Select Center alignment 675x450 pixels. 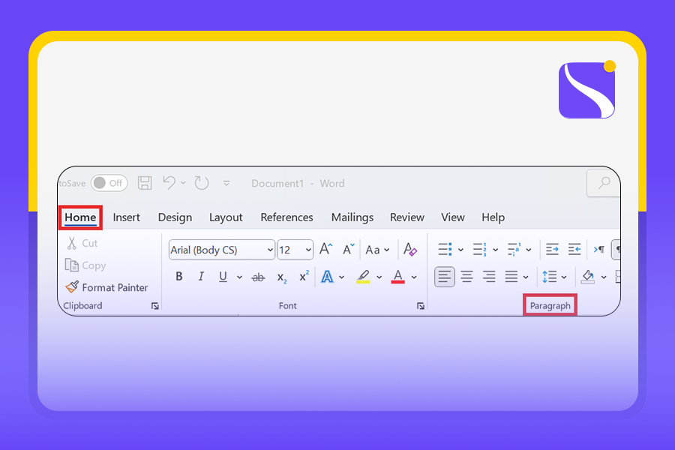point(467,277)
